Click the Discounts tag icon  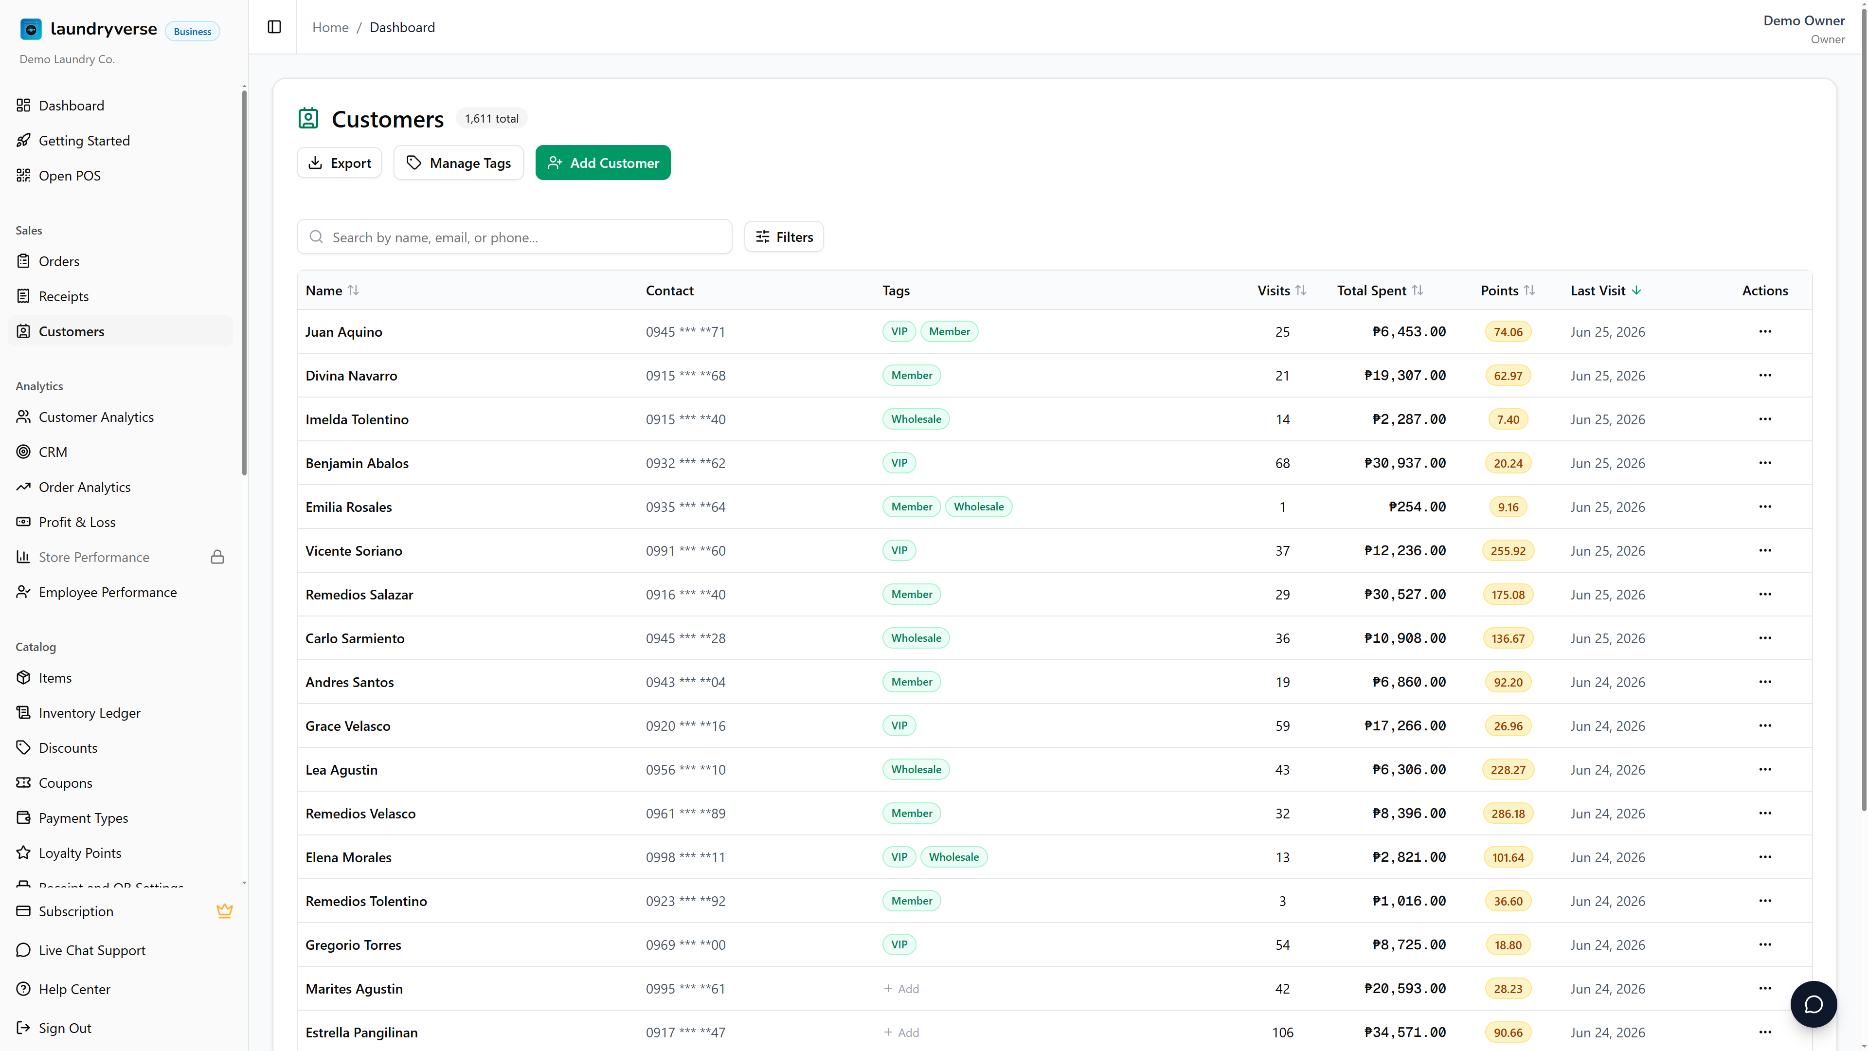[x=23, y=747]
